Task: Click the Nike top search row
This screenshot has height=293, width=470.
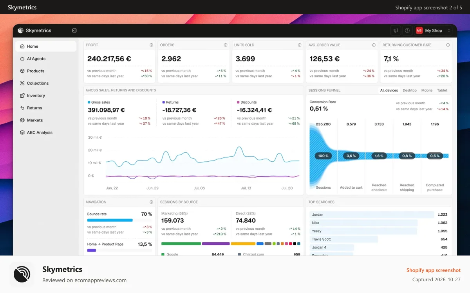Action: pos(378,223)
